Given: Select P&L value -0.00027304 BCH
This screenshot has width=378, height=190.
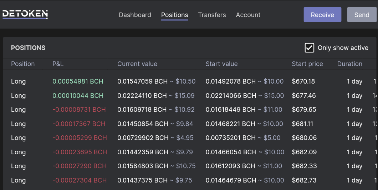Looking at the screenshot, I should (79, 180).
